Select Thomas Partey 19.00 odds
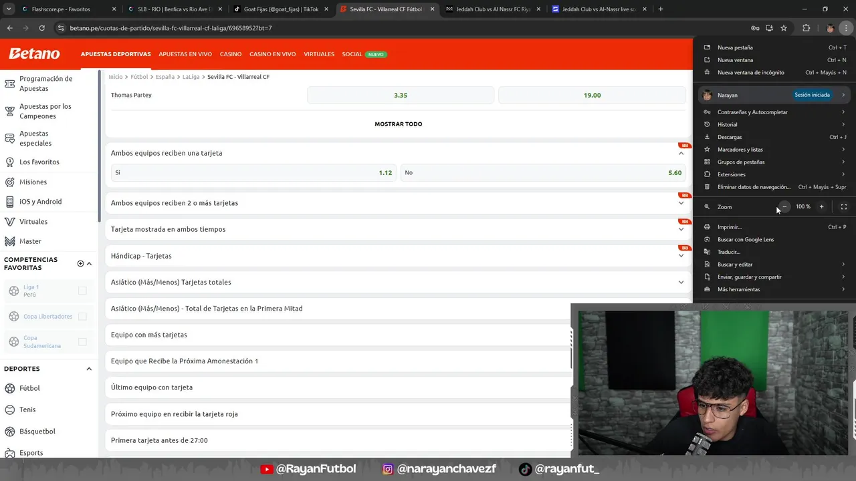Screen dimensions: 856x481 [x=592, y=95]
